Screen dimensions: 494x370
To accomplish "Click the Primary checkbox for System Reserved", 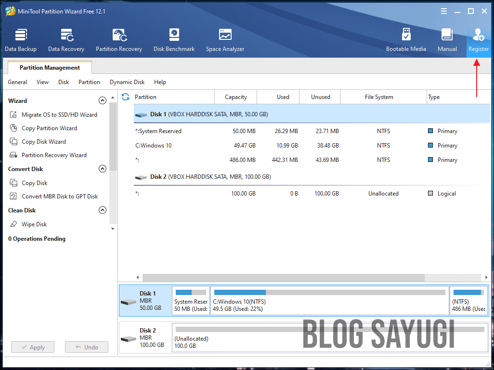I will click(x=431, y=131).
